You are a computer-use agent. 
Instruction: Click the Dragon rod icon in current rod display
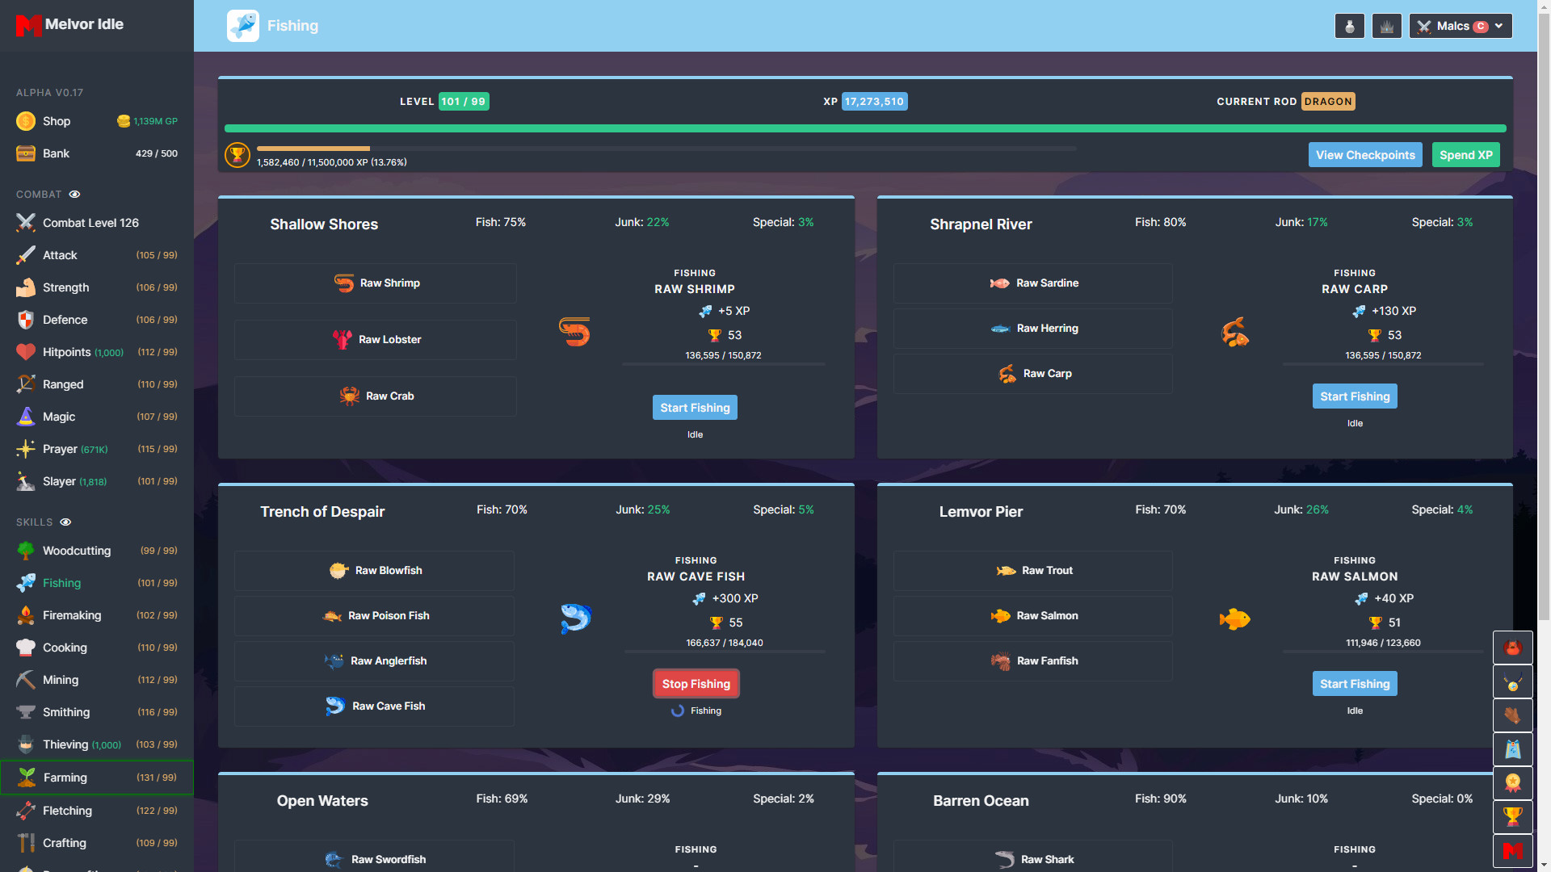point(1327,101)
